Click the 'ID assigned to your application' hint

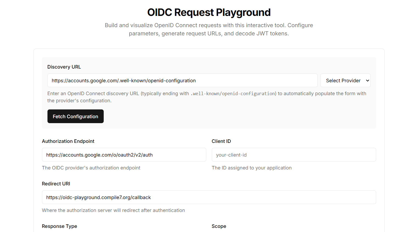tap(251, 168)
